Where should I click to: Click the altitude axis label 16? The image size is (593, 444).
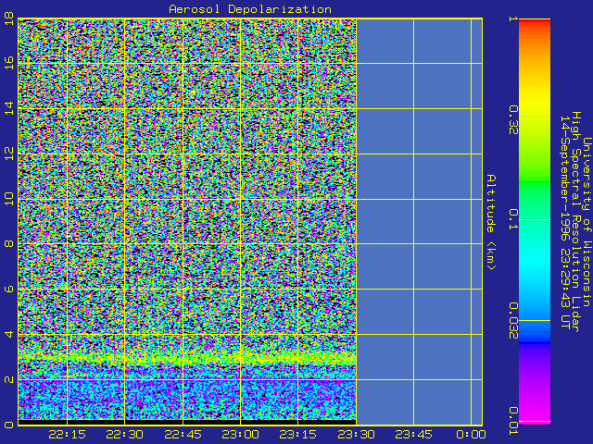9,63
